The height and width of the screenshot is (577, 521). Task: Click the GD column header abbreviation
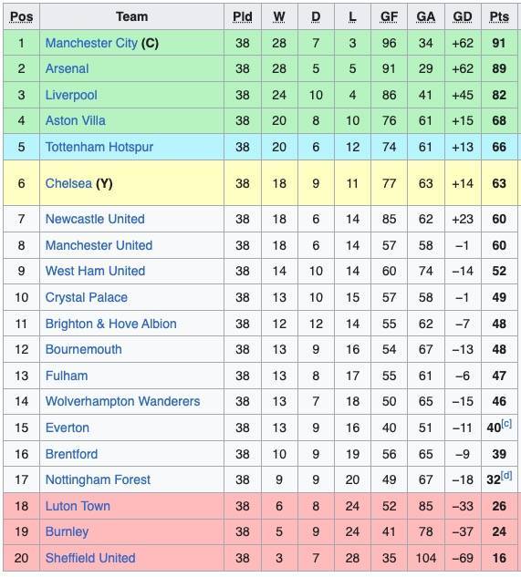tap(463, 16)
